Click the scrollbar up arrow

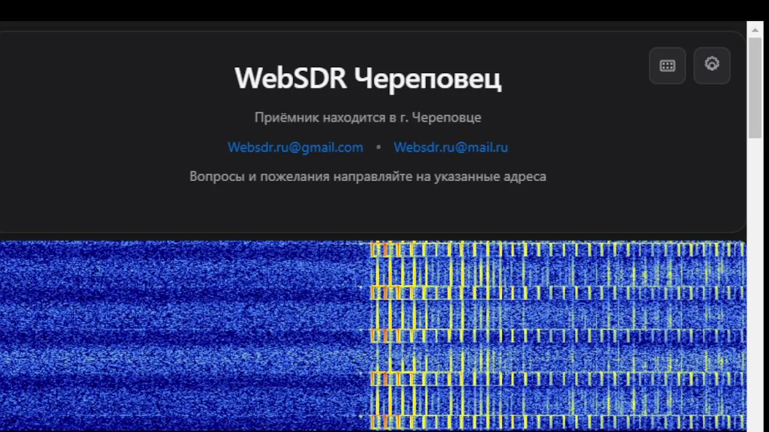point(755,29)
